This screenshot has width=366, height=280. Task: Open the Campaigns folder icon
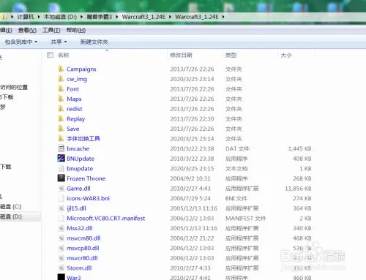point(61,69)
